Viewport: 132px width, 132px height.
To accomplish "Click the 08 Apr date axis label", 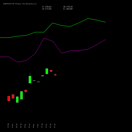I will coord(29,126).
